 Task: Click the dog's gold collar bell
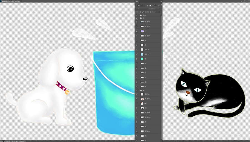[67, 92]
